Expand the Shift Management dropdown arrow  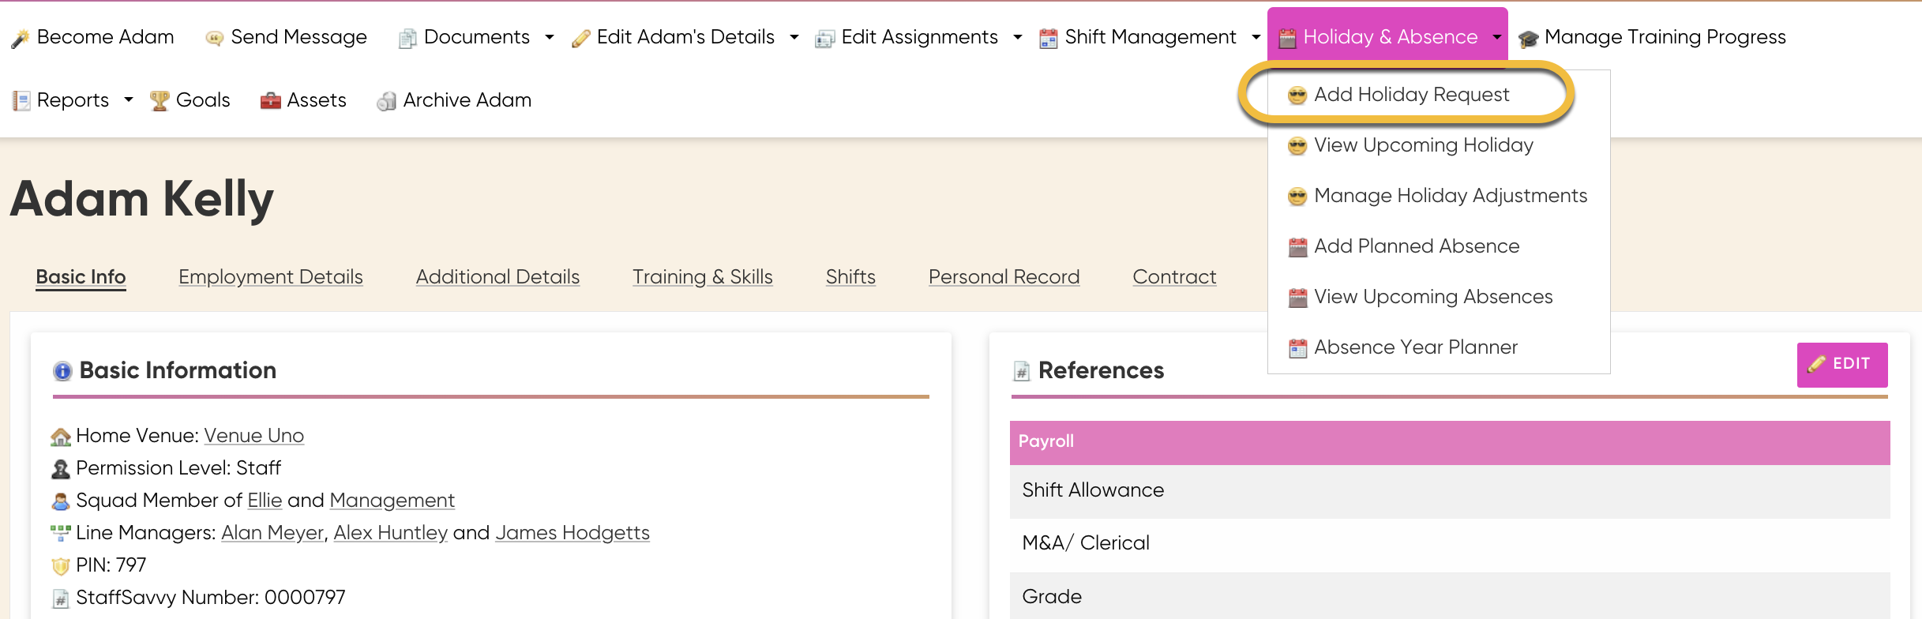coord(1256,37)
